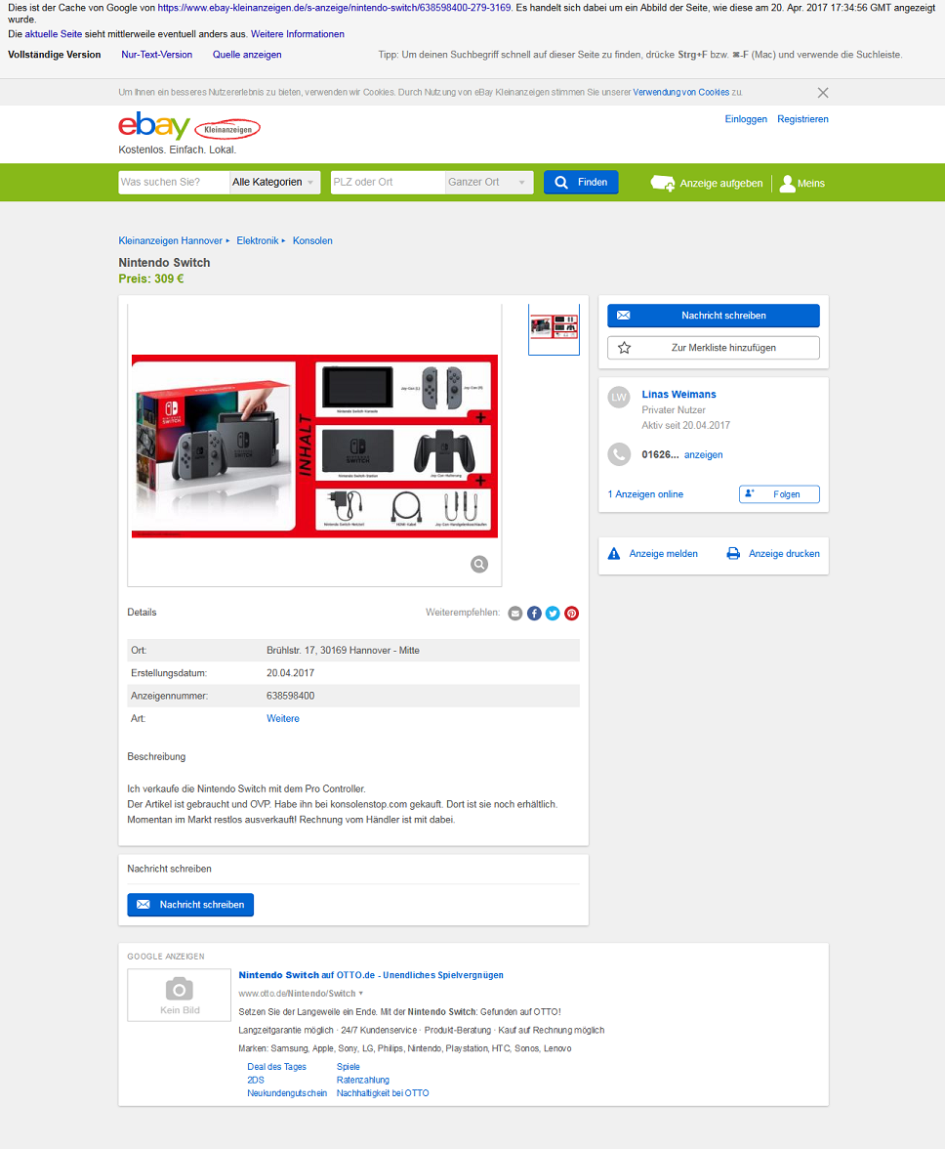This screenshot has width=945, height=1149.
Task: Share listing on Pinterest icon
Action: (x=572, y=614)
